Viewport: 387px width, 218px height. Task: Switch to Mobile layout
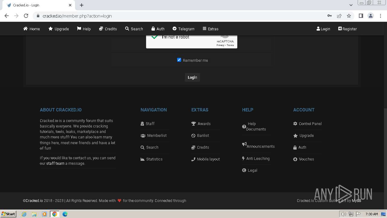coord(206,159)
